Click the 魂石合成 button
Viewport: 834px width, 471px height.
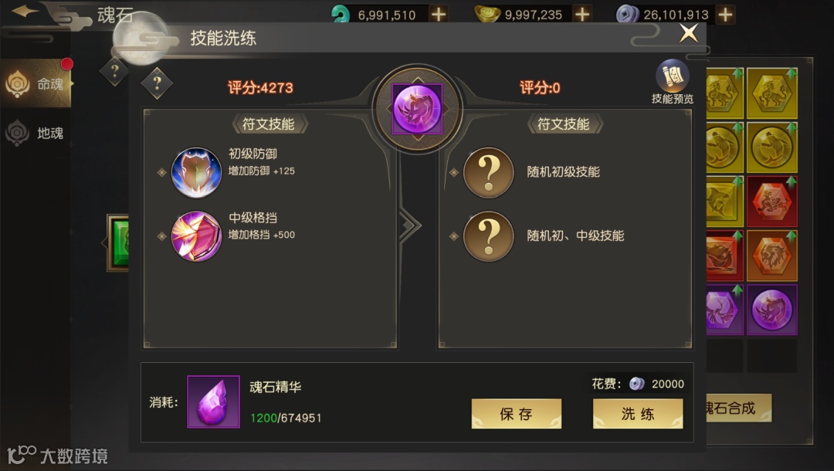(738, 408)
